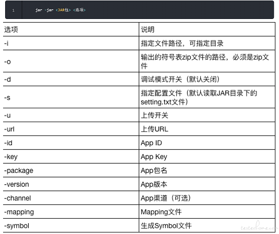Select the "-symbol" option cell
279x234 pixels.
click(x=71, y=225)
